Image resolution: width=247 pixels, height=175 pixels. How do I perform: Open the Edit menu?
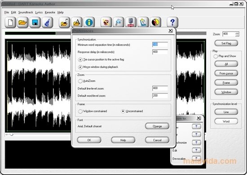click(x=13, y=13)
